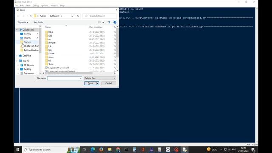Image resolution: width=272 pixels, height=153 pixels.
Task: Expand Python311 path chevron in address bar
Action: [x=62, y=16]
